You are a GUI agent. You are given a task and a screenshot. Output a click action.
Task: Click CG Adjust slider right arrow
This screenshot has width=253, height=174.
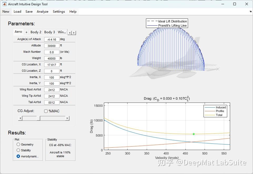(x=67, y=118)
